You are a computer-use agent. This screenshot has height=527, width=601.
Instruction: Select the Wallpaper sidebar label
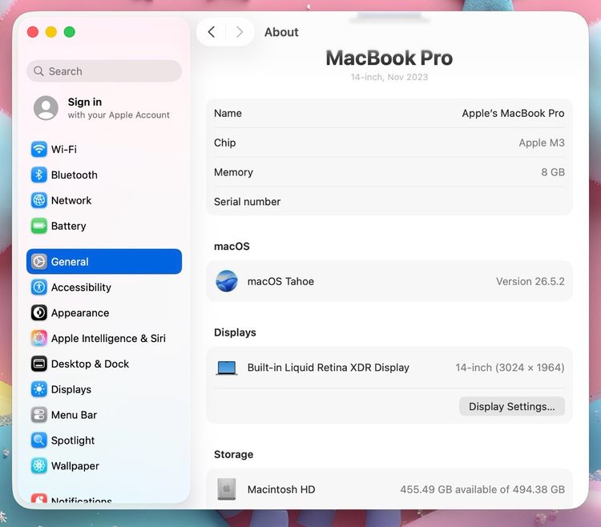click(75, 466)
